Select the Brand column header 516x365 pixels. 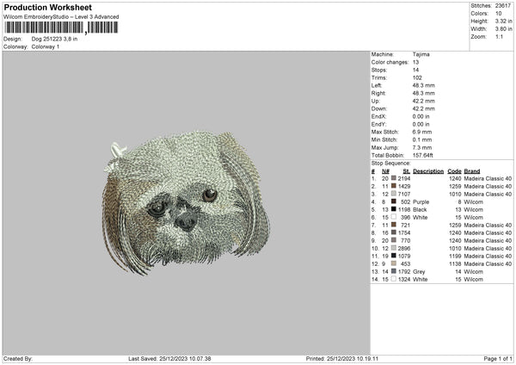tap(472, 170)
